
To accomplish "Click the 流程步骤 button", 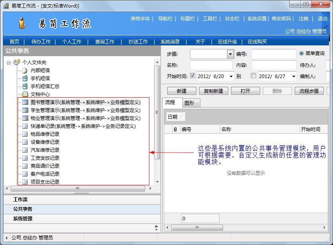I will click(x=309, y=91).
